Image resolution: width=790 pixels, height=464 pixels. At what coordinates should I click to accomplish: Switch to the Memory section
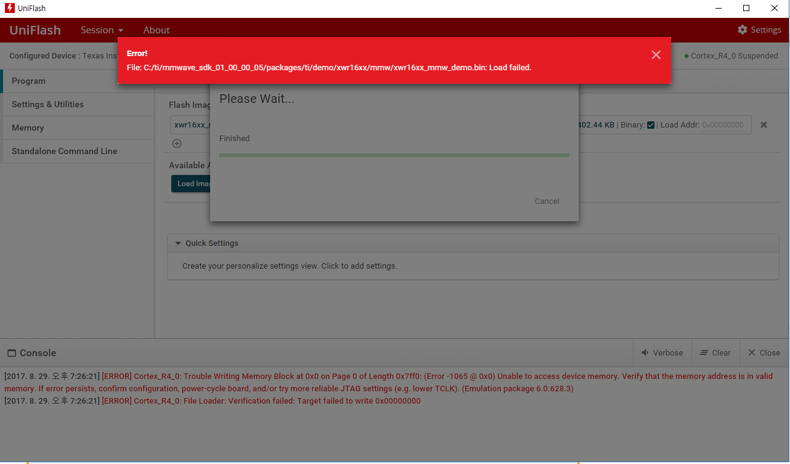(x=78, y=128)
